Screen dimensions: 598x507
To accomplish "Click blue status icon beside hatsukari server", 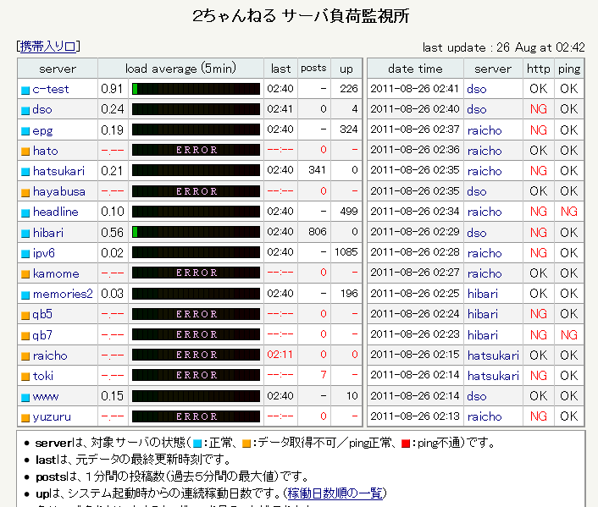I will pyautogui.click(x=25, y=172).
